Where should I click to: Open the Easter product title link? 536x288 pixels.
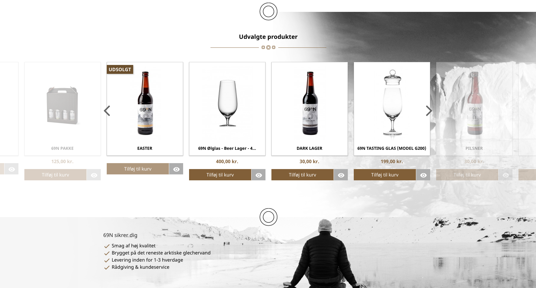click(x=145, y=148)
